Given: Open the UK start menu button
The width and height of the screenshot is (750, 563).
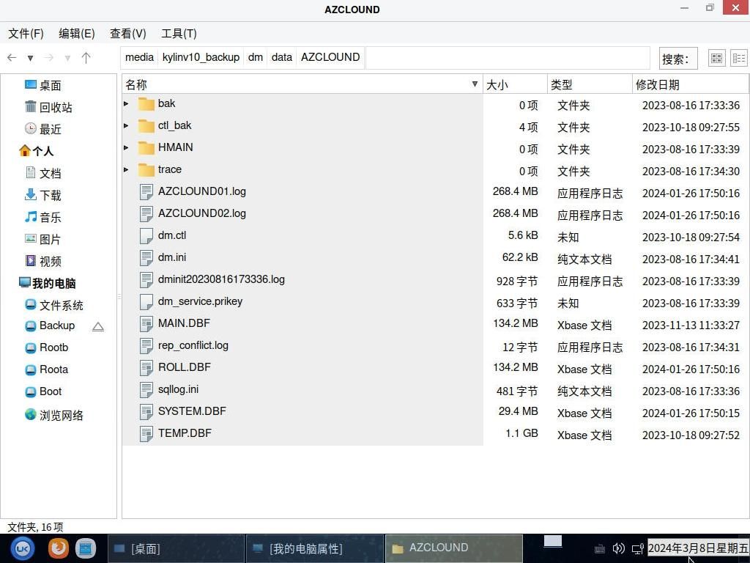Looking at the screenshot, I should point(23,548).
